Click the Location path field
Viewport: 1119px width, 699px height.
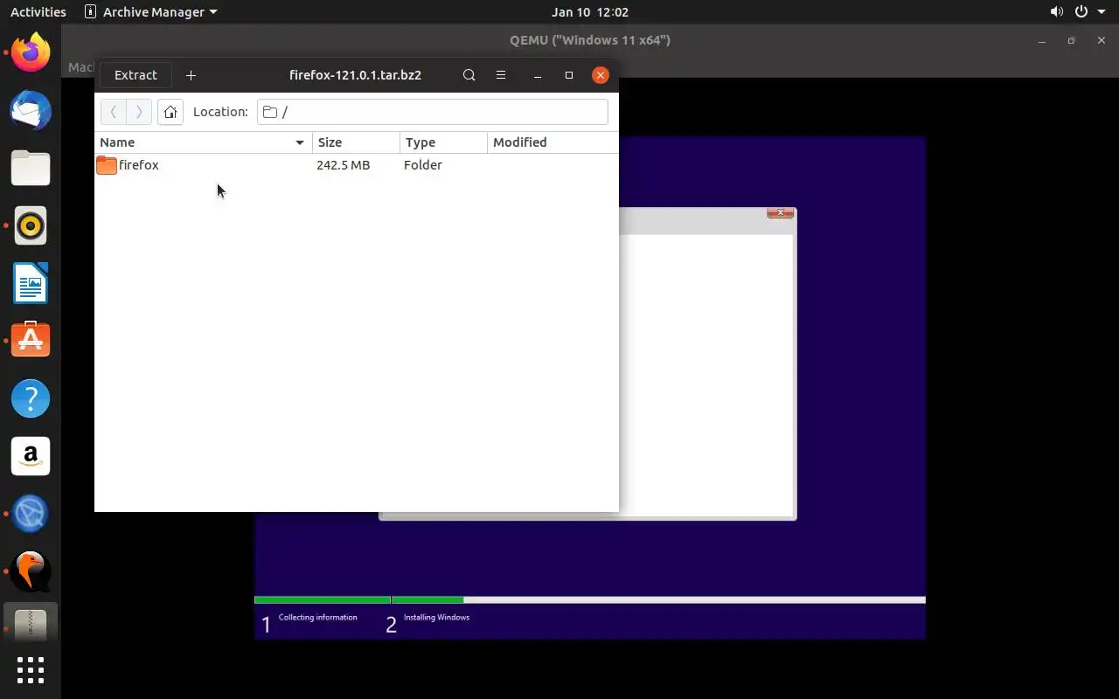[433, 112]
